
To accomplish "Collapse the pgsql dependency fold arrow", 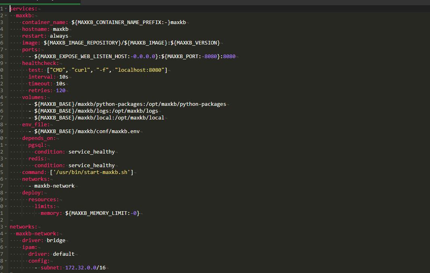I will coord(6,145).
